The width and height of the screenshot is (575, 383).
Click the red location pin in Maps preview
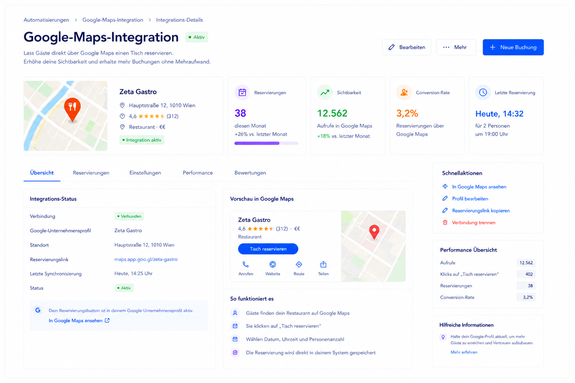pyautogui.click(x=374, y=232)
